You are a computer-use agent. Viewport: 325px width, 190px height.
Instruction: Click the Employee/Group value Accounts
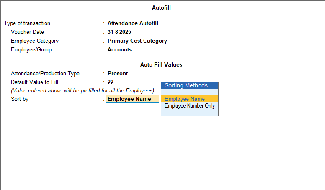point(119,50)
